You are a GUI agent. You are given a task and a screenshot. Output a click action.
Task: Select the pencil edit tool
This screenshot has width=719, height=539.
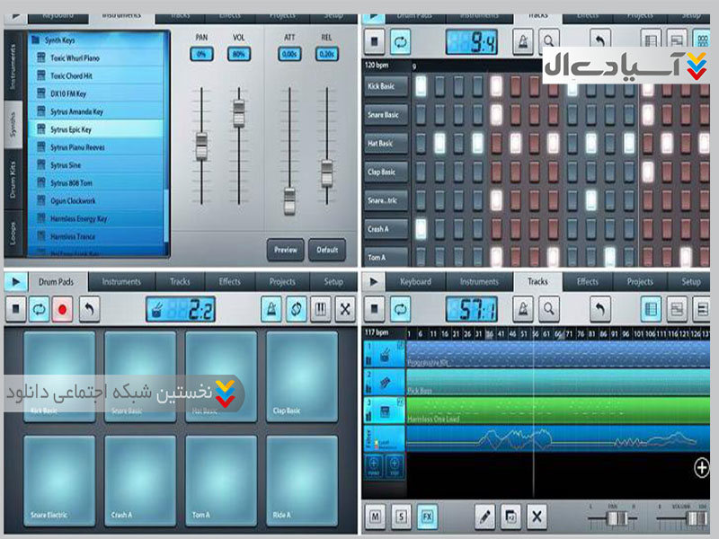485,517
